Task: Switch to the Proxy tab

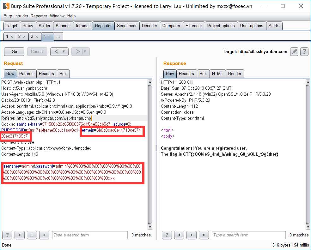Action: point(28,26)
